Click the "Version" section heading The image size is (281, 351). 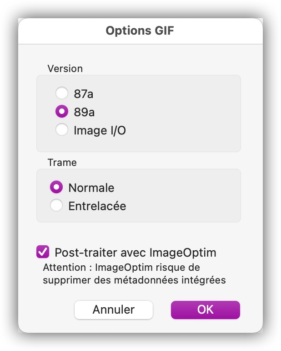[x=65, y=69]
